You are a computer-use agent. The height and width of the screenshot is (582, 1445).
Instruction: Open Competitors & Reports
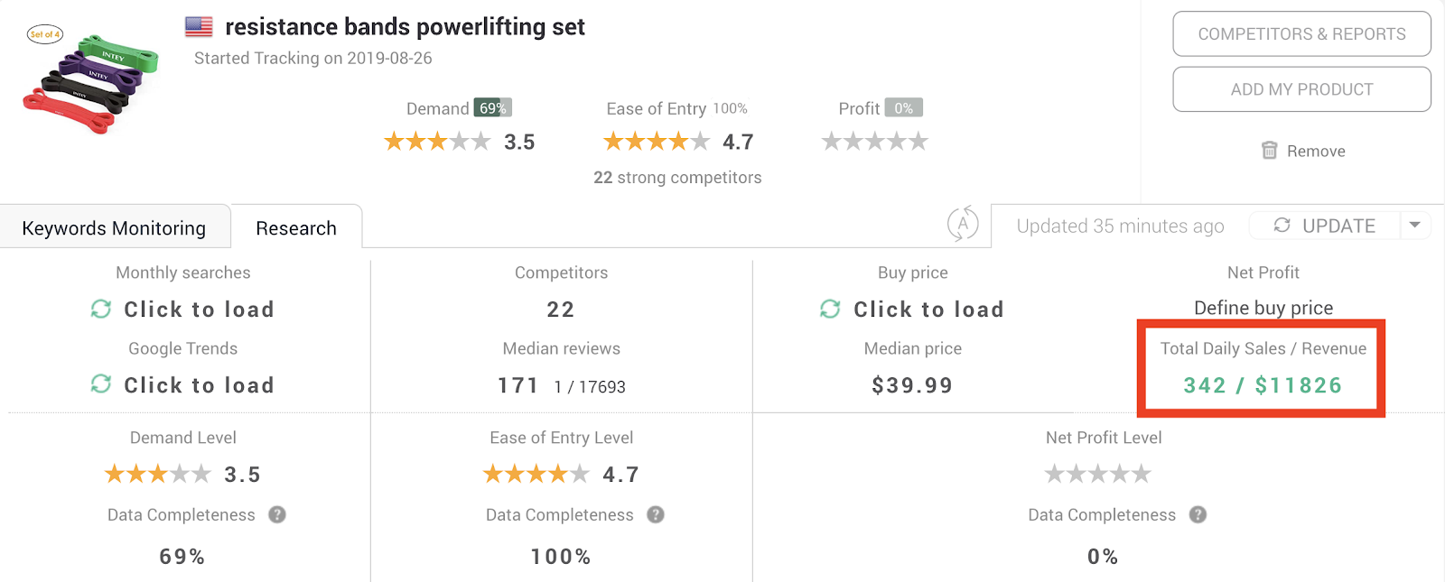pos(1301,34)
